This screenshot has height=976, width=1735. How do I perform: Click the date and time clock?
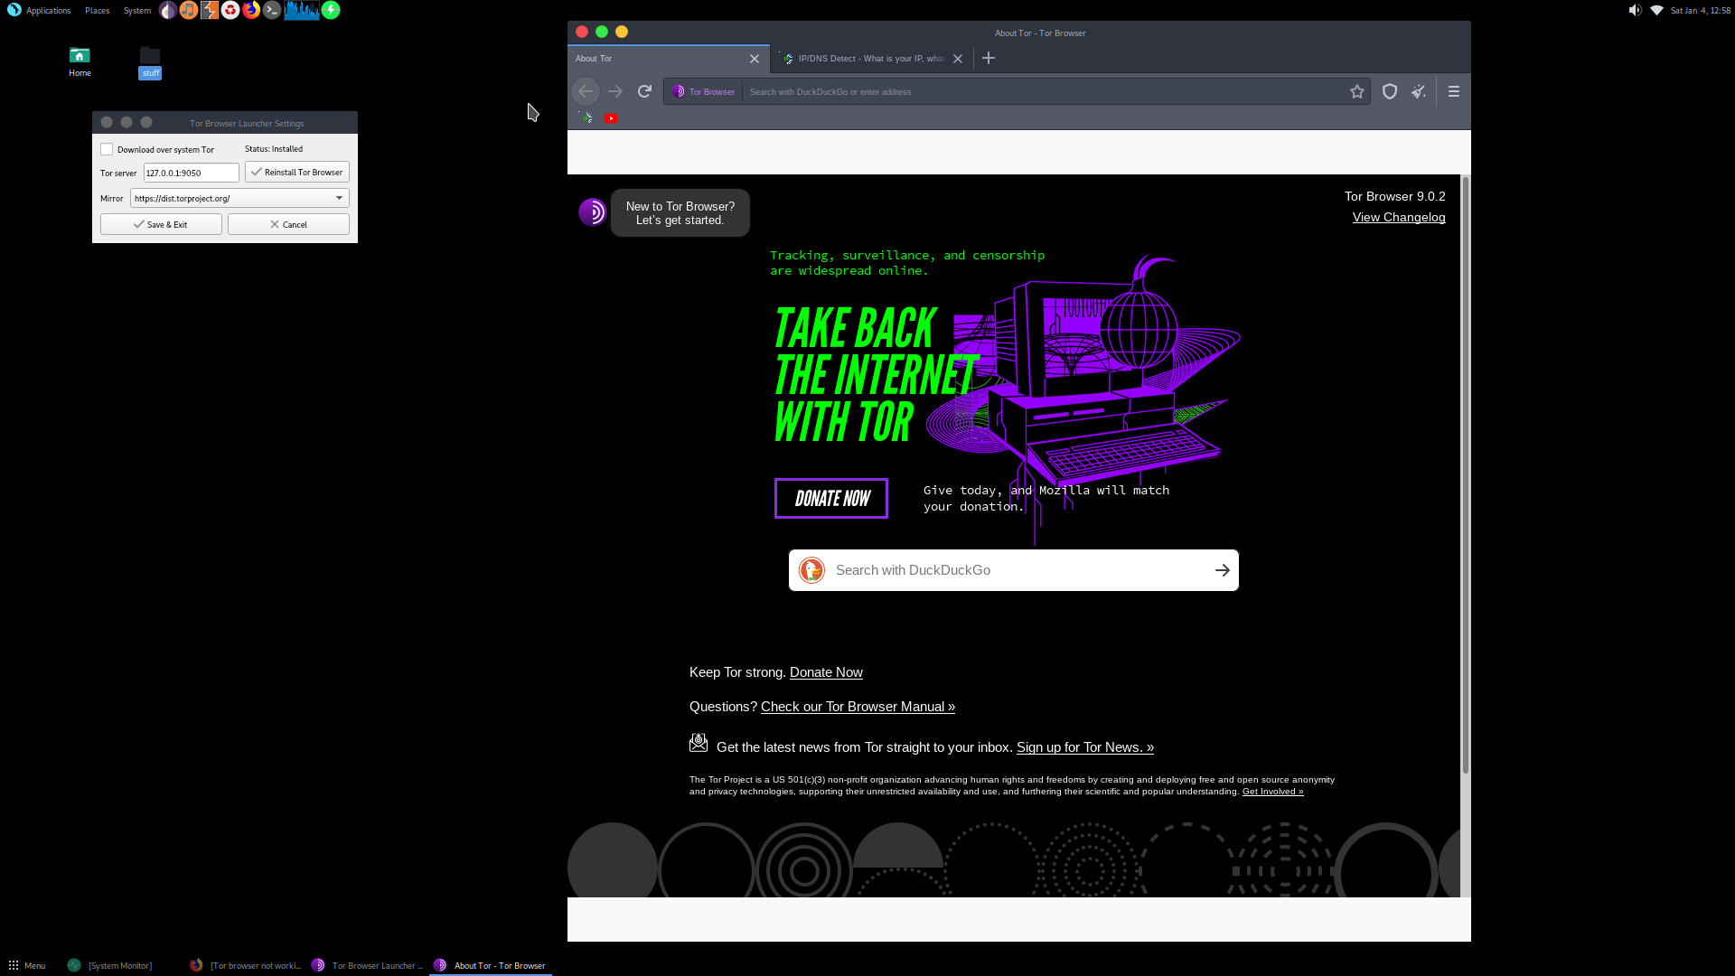click(x=1700, y=10)
